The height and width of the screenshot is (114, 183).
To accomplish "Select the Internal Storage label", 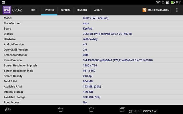I will point(13,92).
